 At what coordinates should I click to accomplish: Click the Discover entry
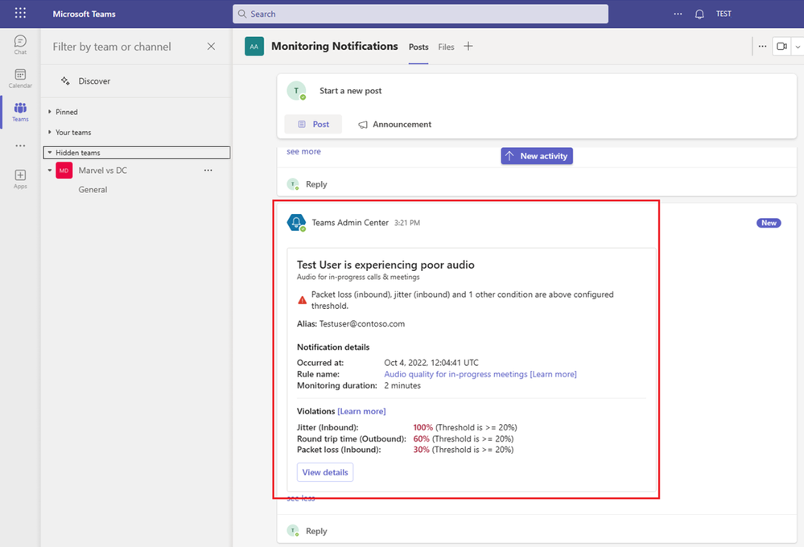coord(94,81)
